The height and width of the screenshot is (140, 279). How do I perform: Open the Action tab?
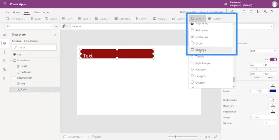click(47, 13)
